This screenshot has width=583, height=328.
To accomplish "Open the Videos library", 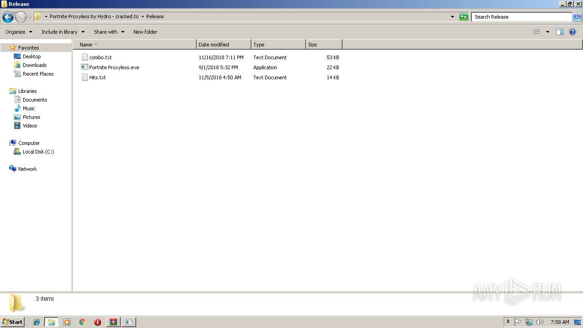I will (30, 126).
